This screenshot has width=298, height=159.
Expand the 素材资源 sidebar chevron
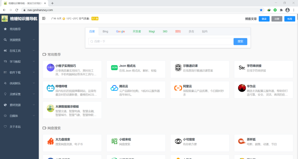(34, 104)
